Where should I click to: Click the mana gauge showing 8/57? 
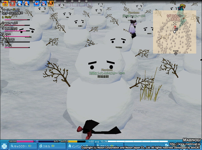point(47,141)
